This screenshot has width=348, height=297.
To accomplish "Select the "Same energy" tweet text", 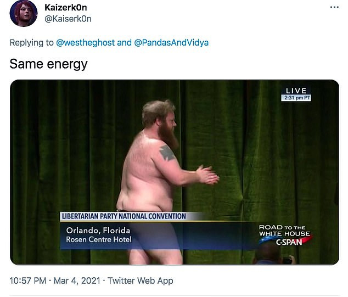I will (x=49, y=64).
